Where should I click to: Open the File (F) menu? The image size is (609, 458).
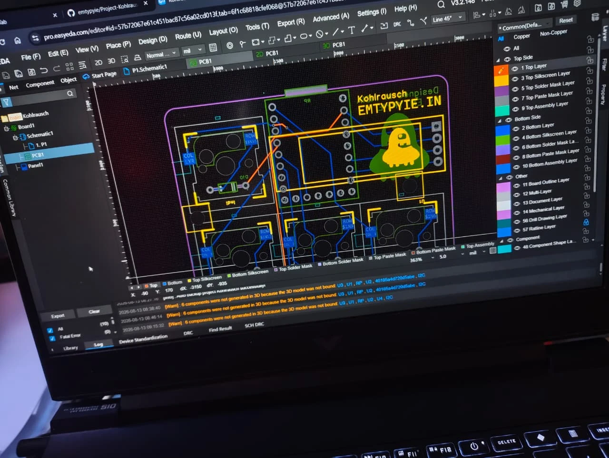point(31,57)
